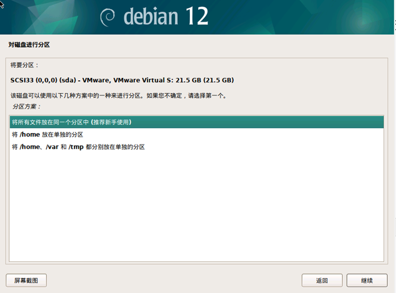Click the Debian swirl logo
This screenshot has width=396, height=293.
(x=108, y=17)
